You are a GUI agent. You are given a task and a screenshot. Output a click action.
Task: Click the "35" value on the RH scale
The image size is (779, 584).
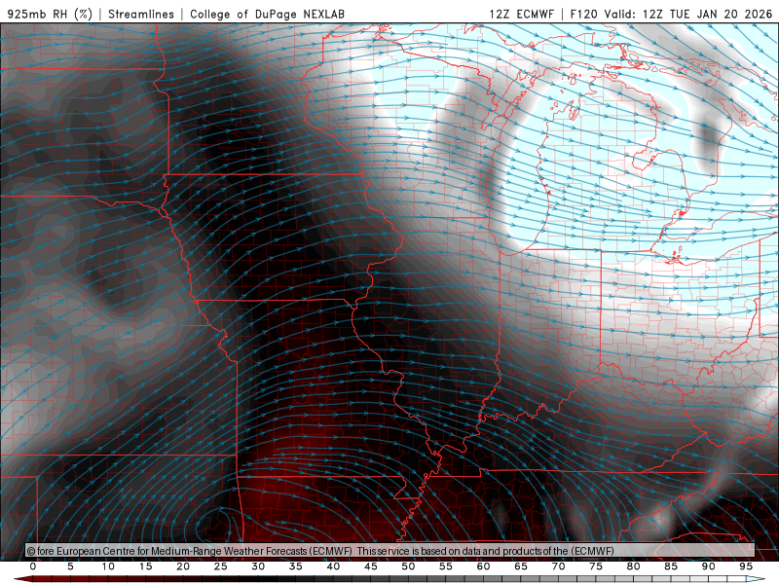coord(296,566)
